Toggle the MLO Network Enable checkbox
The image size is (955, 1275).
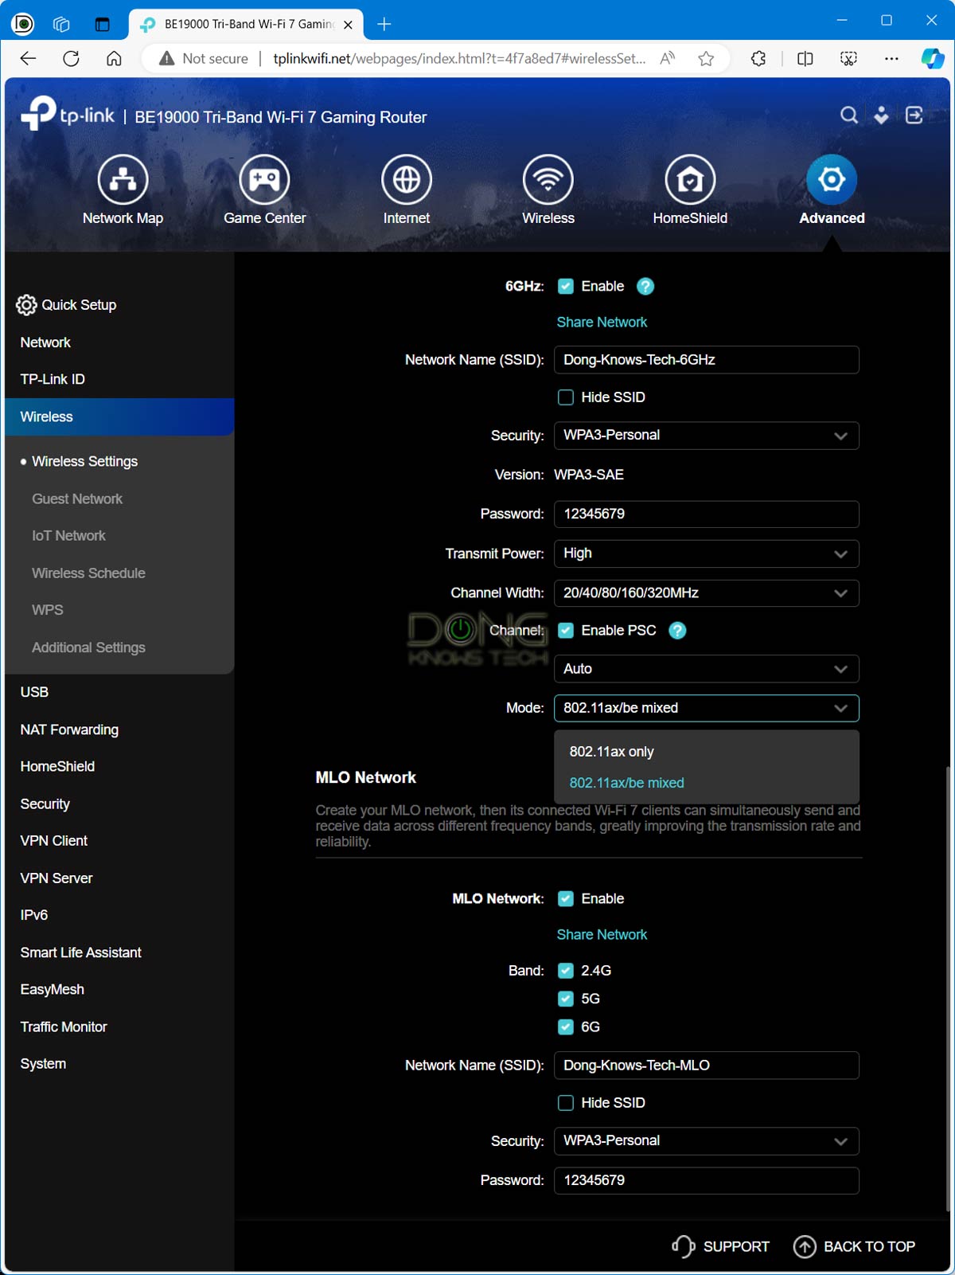[x=566, y=899]
